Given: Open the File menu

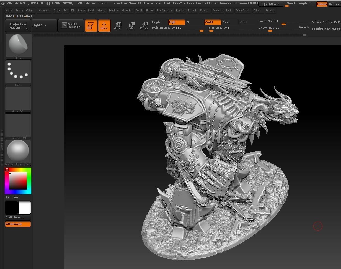Looking at the screenshot, I should [x=73, y=11].
